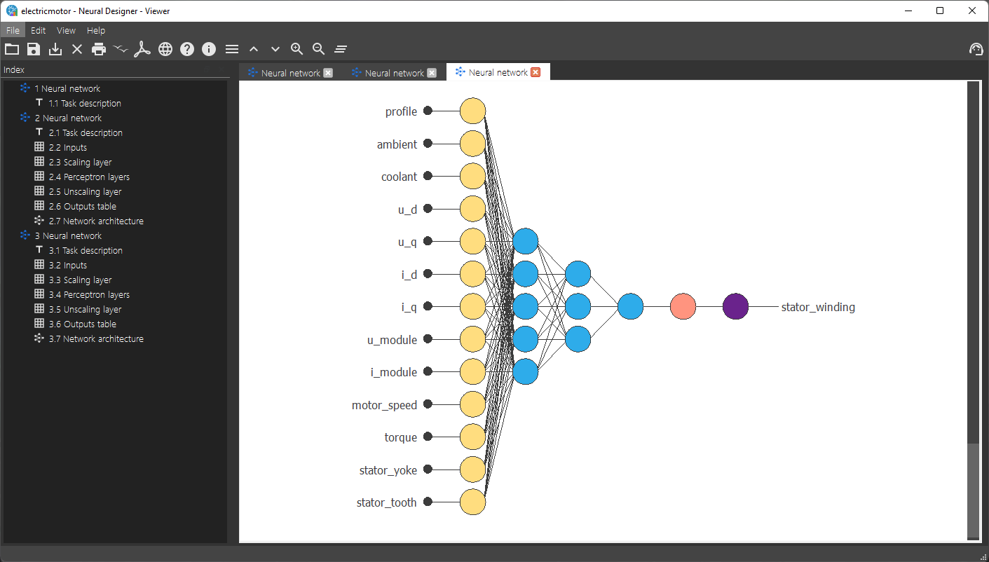Viewport: 989px width, 562px height.
Task: Expand section with the down chevron toolbar icon
Action: pyautogui.click(x=275, y=48)
